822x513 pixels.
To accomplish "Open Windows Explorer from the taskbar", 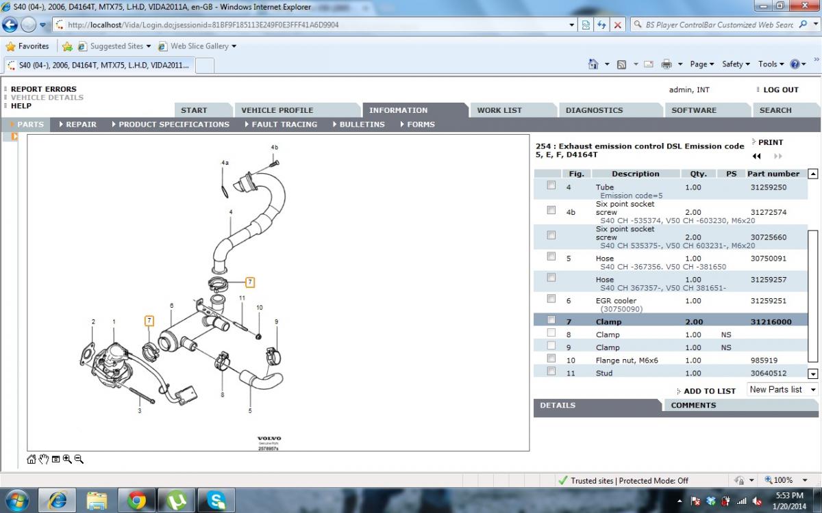I will (x=97, y=501).
